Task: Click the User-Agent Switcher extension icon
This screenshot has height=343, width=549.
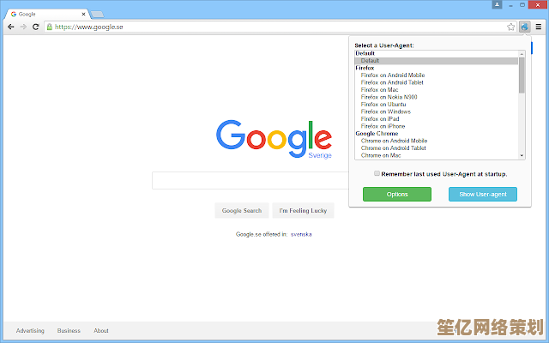Action: pyautogui.click(x=524, y=27)
